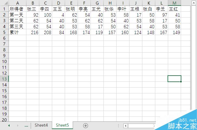Add a new sheet with plus icon
Image resolution: width=197 pixels, height=130 pixels.
[86, 125]
